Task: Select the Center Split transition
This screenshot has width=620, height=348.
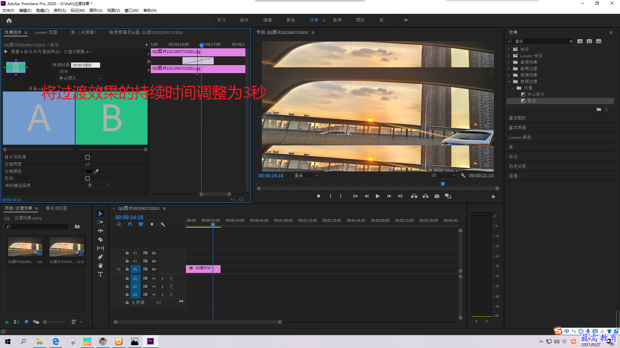Action: (536, 94)
